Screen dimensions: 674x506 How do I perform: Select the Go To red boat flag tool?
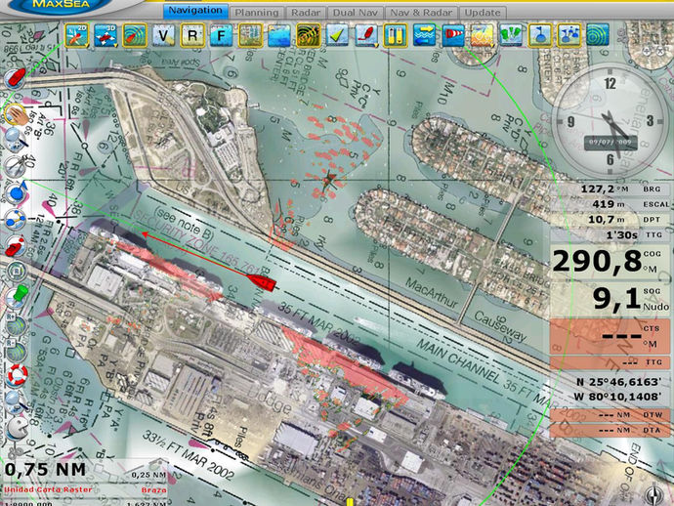point(16,246)
